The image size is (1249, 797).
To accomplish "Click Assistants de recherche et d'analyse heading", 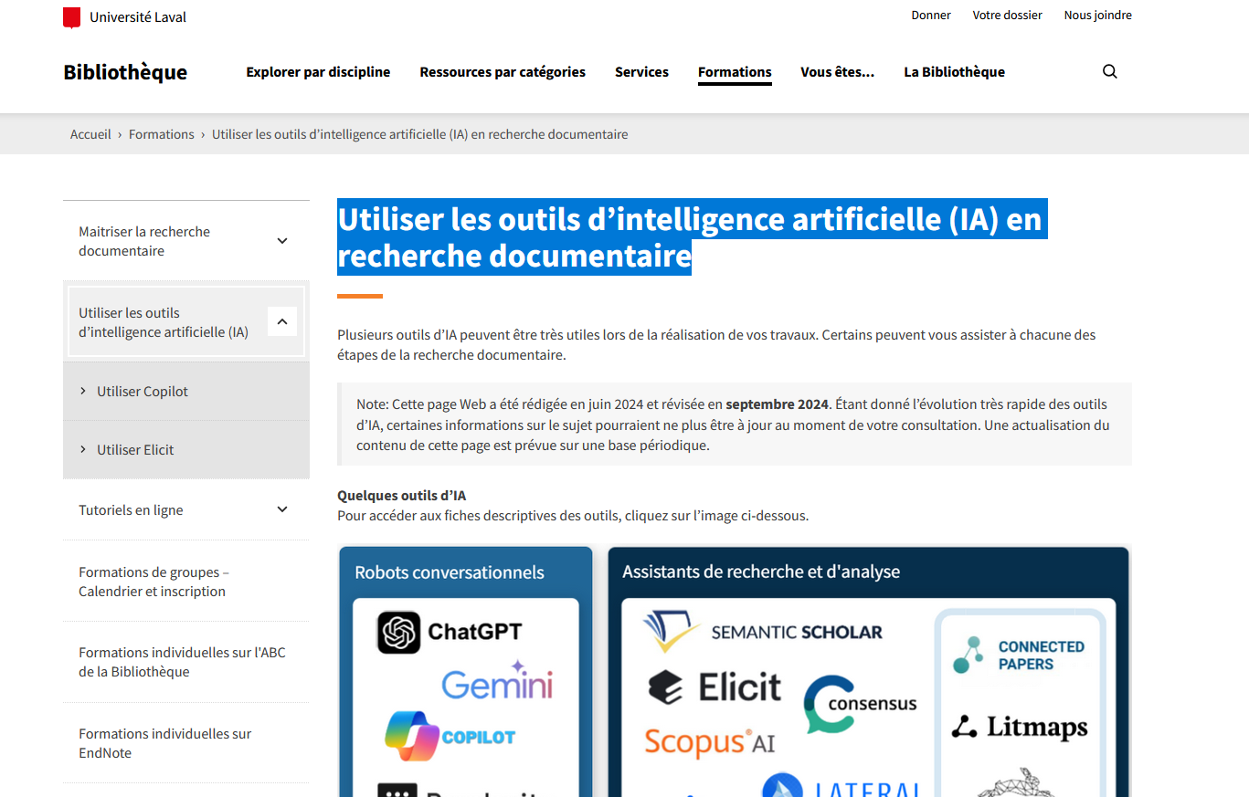I will point(761,572).
